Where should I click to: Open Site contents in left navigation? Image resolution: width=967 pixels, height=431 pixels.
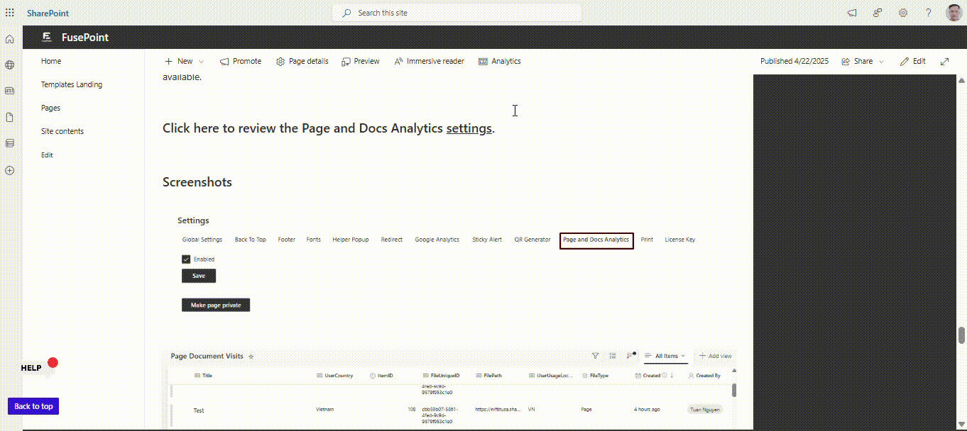coord(62,131)
